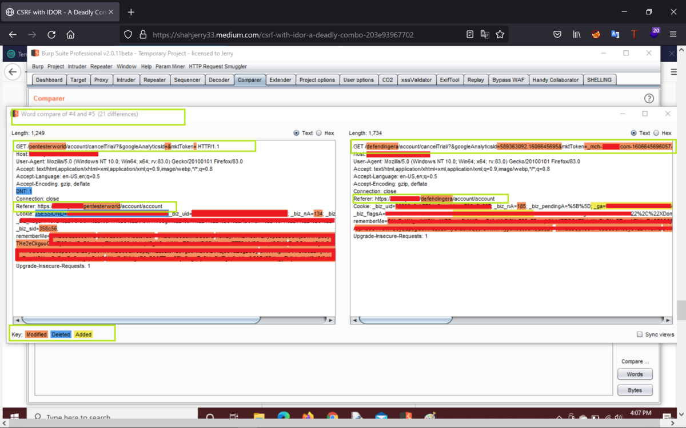Click extension icon with 20 badge
The height and width of the screenshot is (428, 686).
654,34
